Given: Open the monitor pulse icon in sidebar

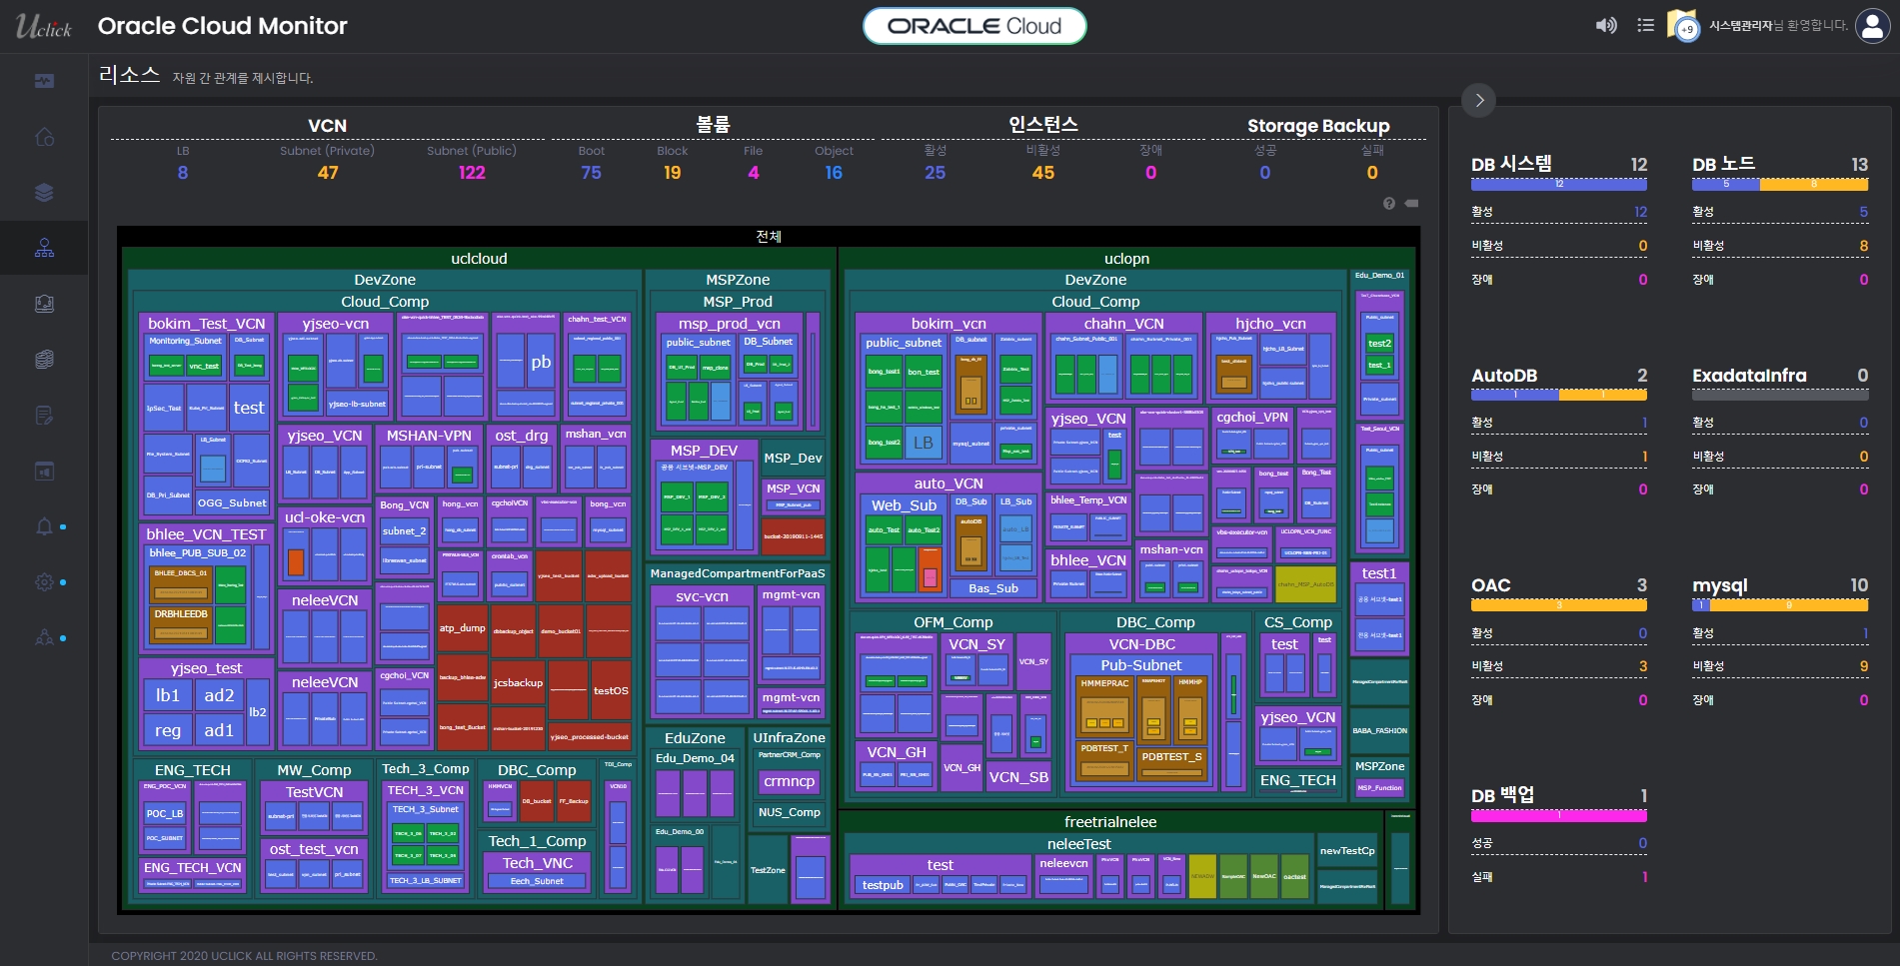Looking at the screenshot, I should [x=44, y=81].
